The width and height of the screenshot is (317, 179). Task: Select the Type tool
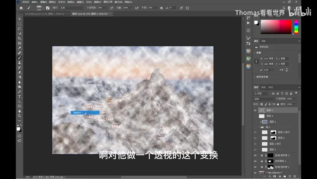pyautogui.click(x=19, y=97)
